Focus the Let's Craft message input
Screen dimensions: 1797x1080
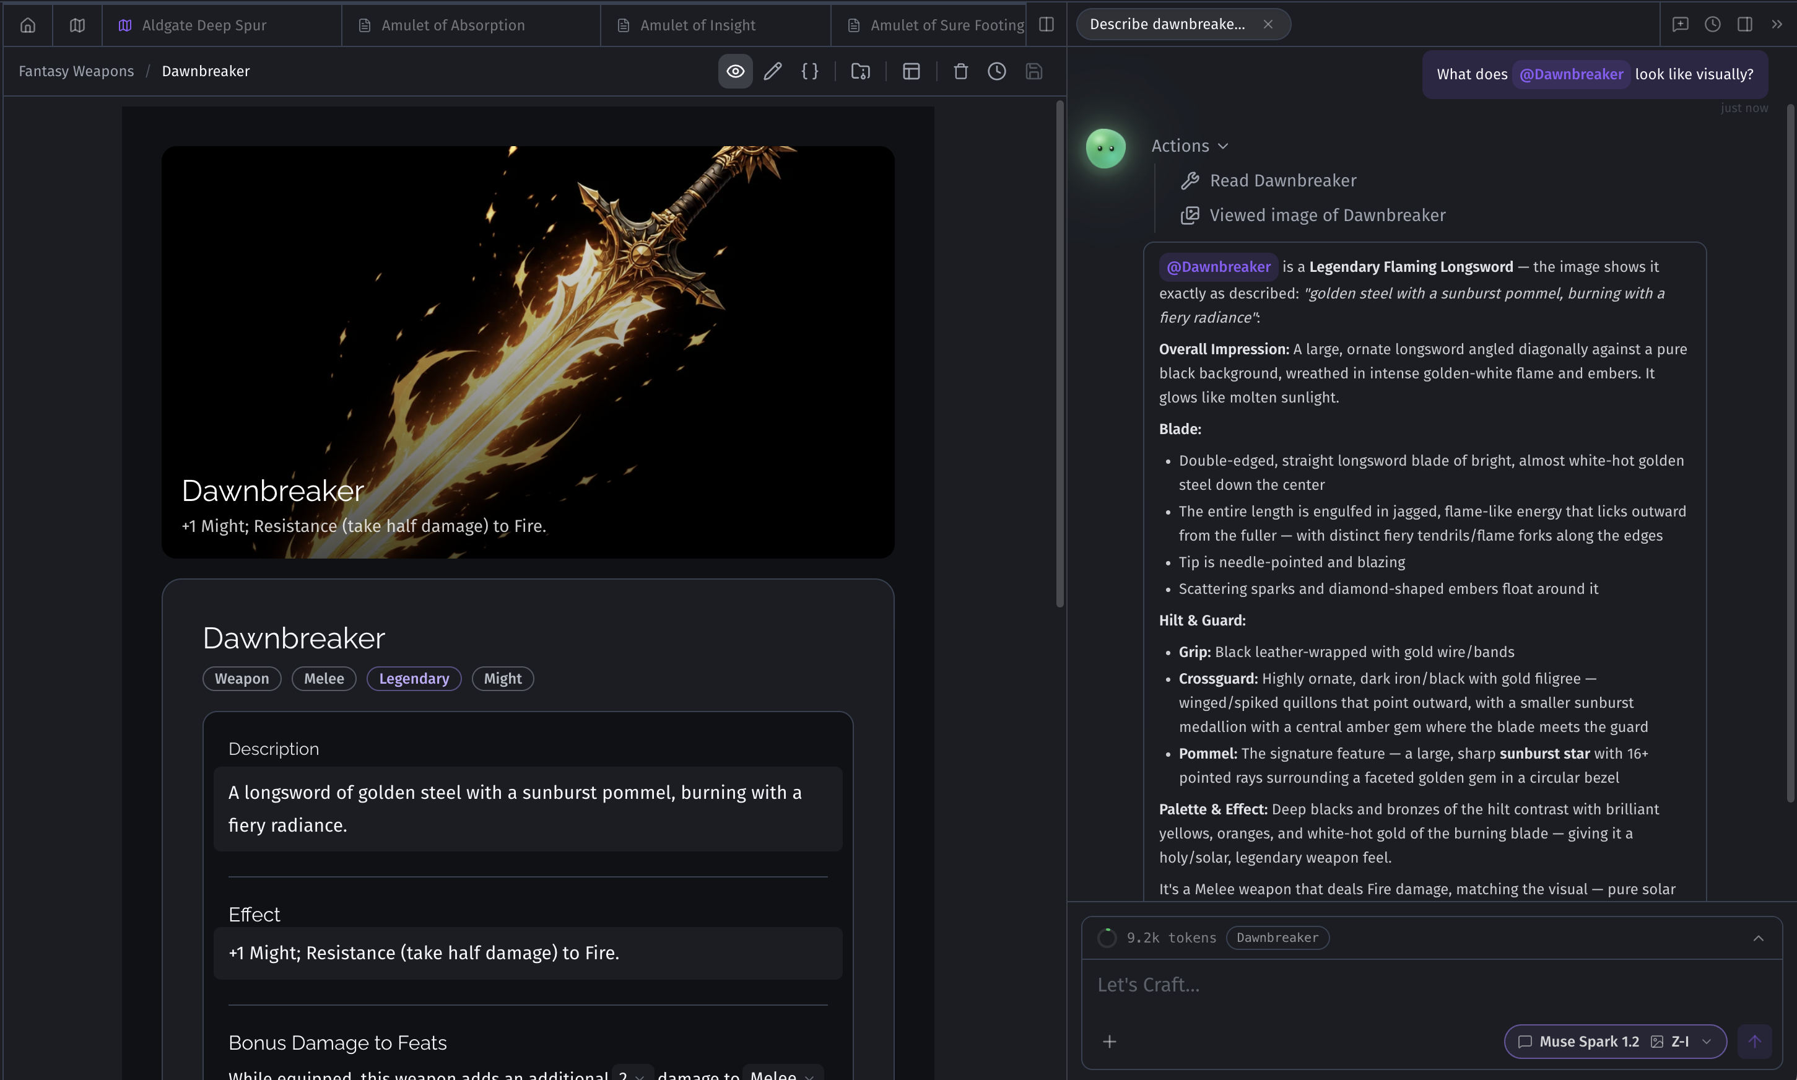(x=1431, y=985)
